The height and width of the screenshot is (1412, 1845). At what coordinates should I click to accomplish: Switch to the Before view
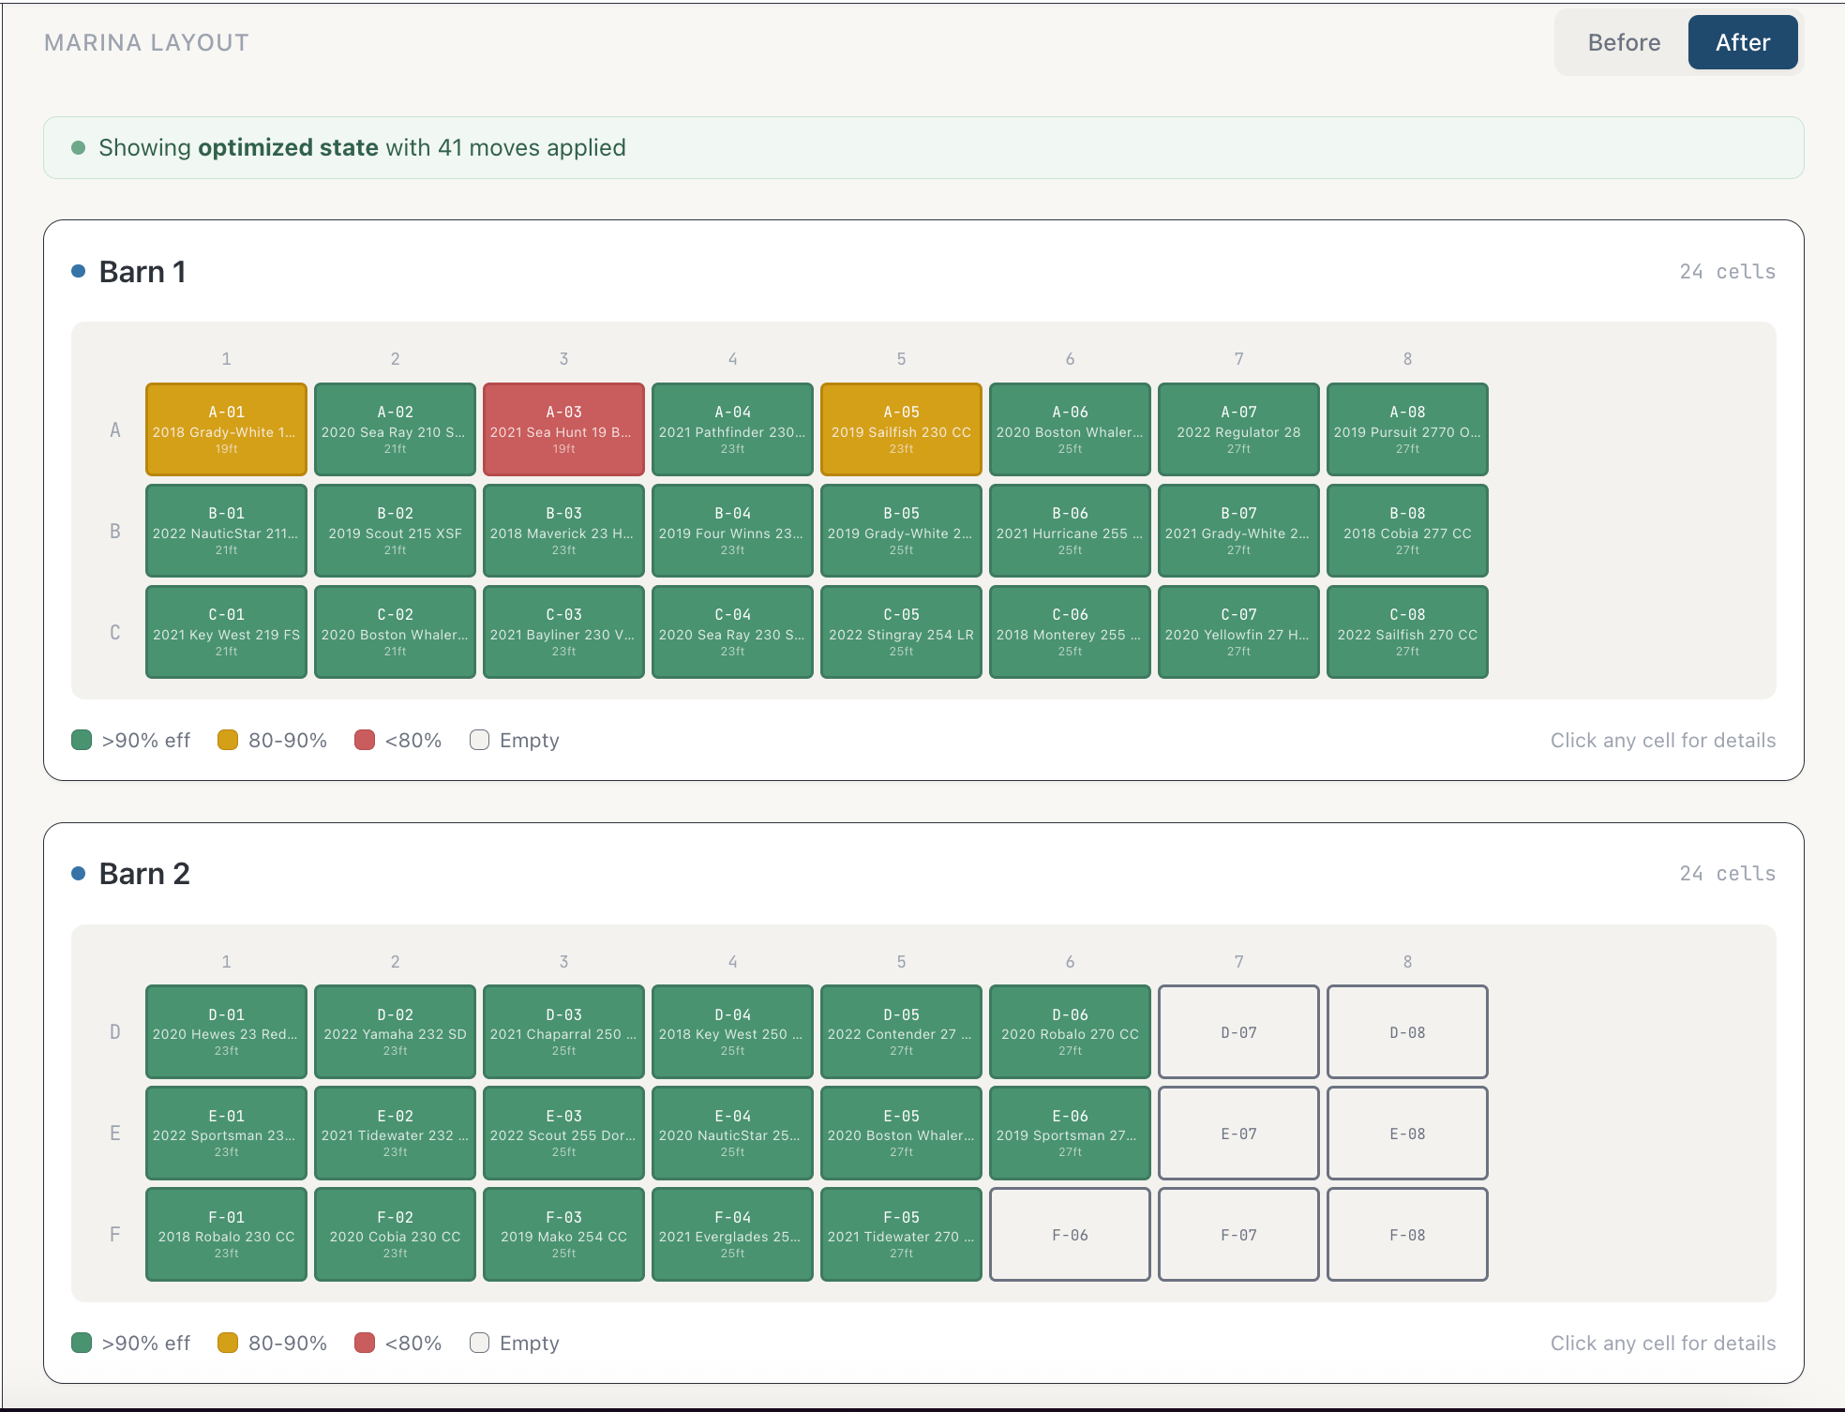pos(1623,43)
